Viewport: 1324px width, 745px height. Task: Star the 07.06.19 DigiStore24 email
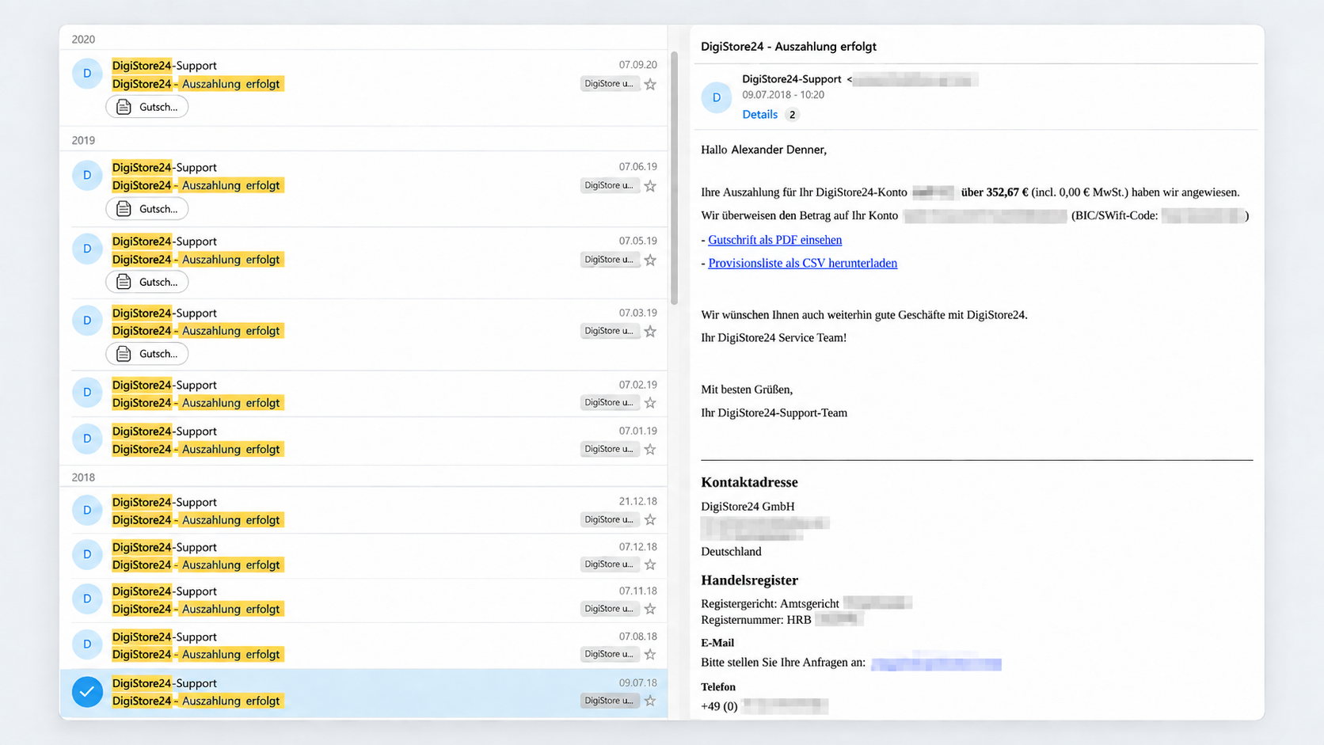pyautogui.click(x=650, y=186)
